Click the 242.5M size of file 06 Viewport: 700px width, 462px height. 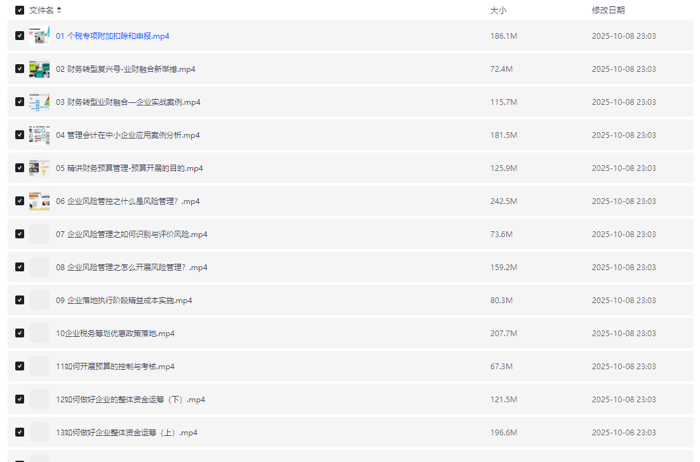(503, 201)
